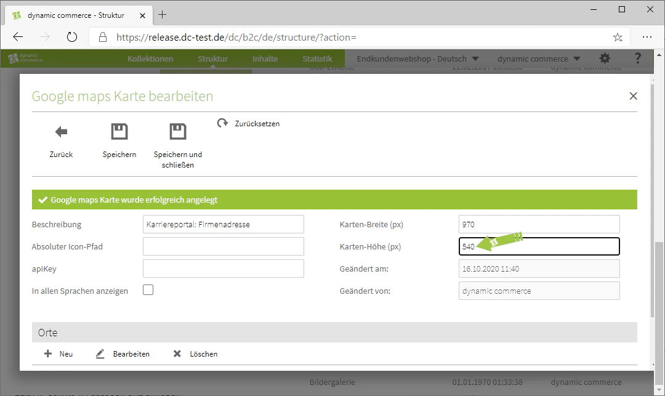665x396 pixels.
Task: Click the 'In allen Sprachen anzeigen' label
Action: click(79, 291)
